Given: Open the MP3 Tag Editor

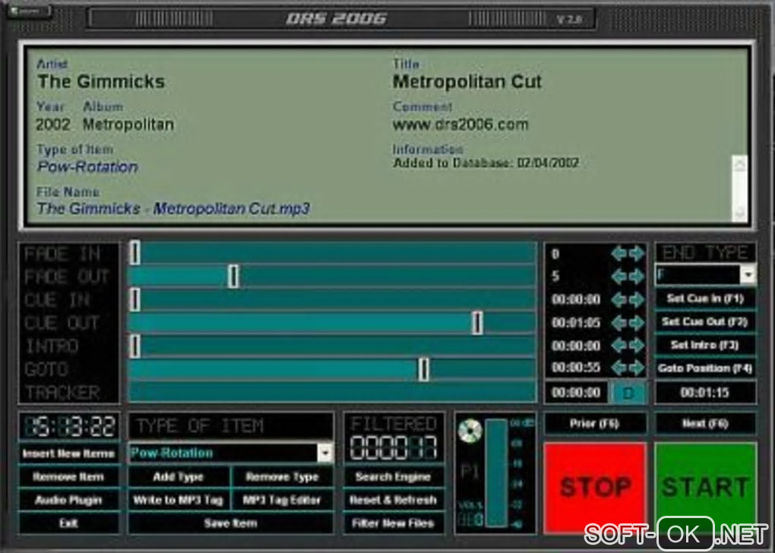Looking at the screenshot, I should point(283,500).
